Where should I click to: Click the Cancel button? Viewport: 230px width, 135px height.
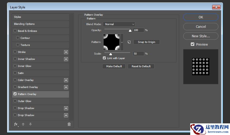[201, 27]
